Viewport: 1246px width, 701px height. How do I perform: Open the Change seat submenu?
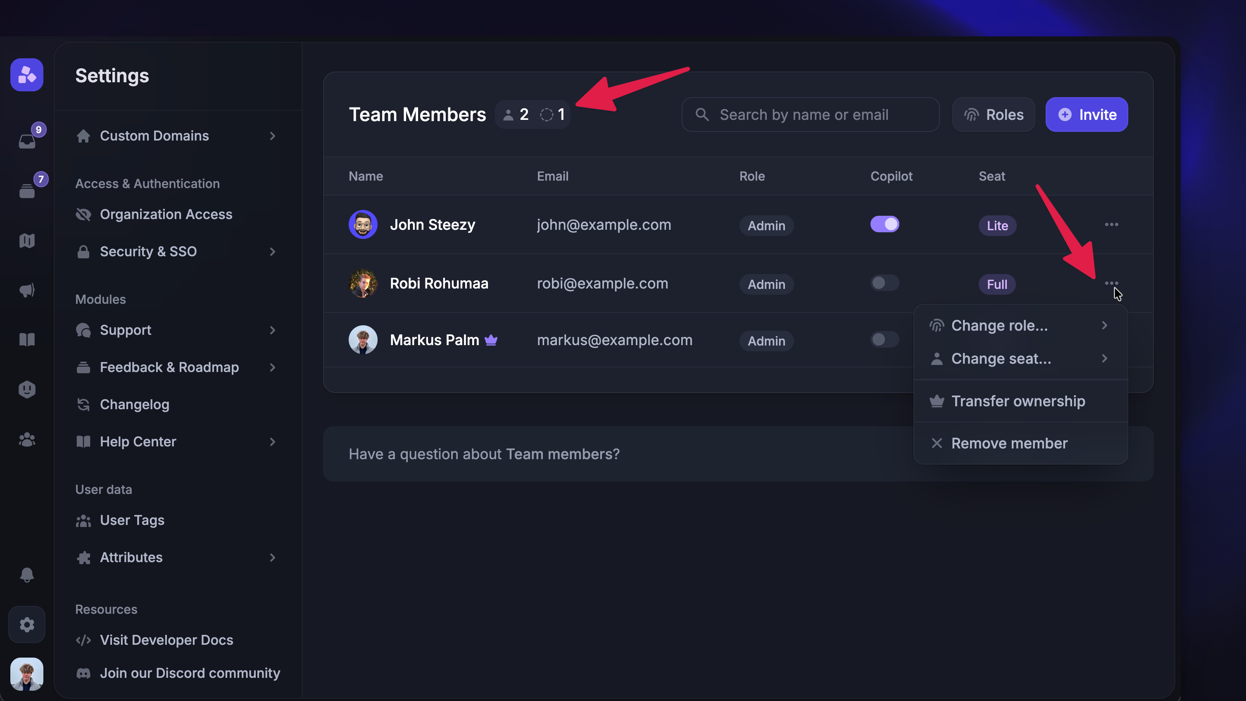pyautogui.click(x=1020, y=358)
